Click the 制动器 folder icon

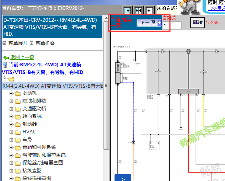coord(18,125)
